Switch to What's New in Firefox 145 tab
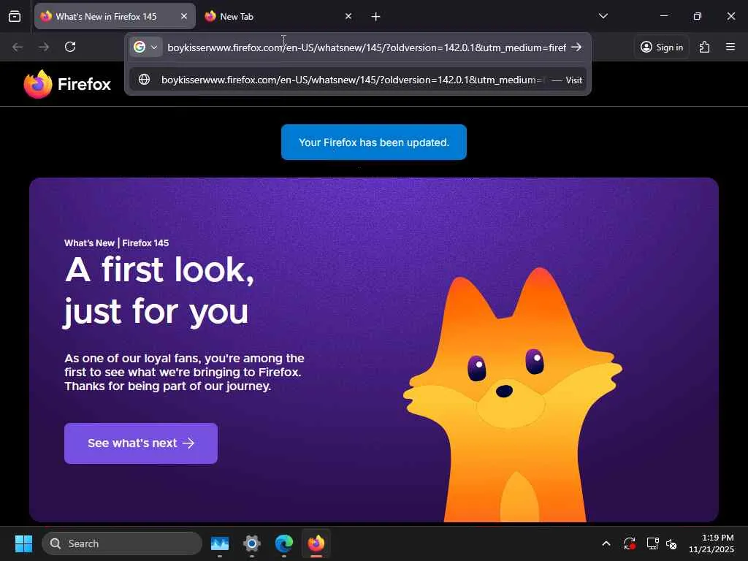 [115, 16]
